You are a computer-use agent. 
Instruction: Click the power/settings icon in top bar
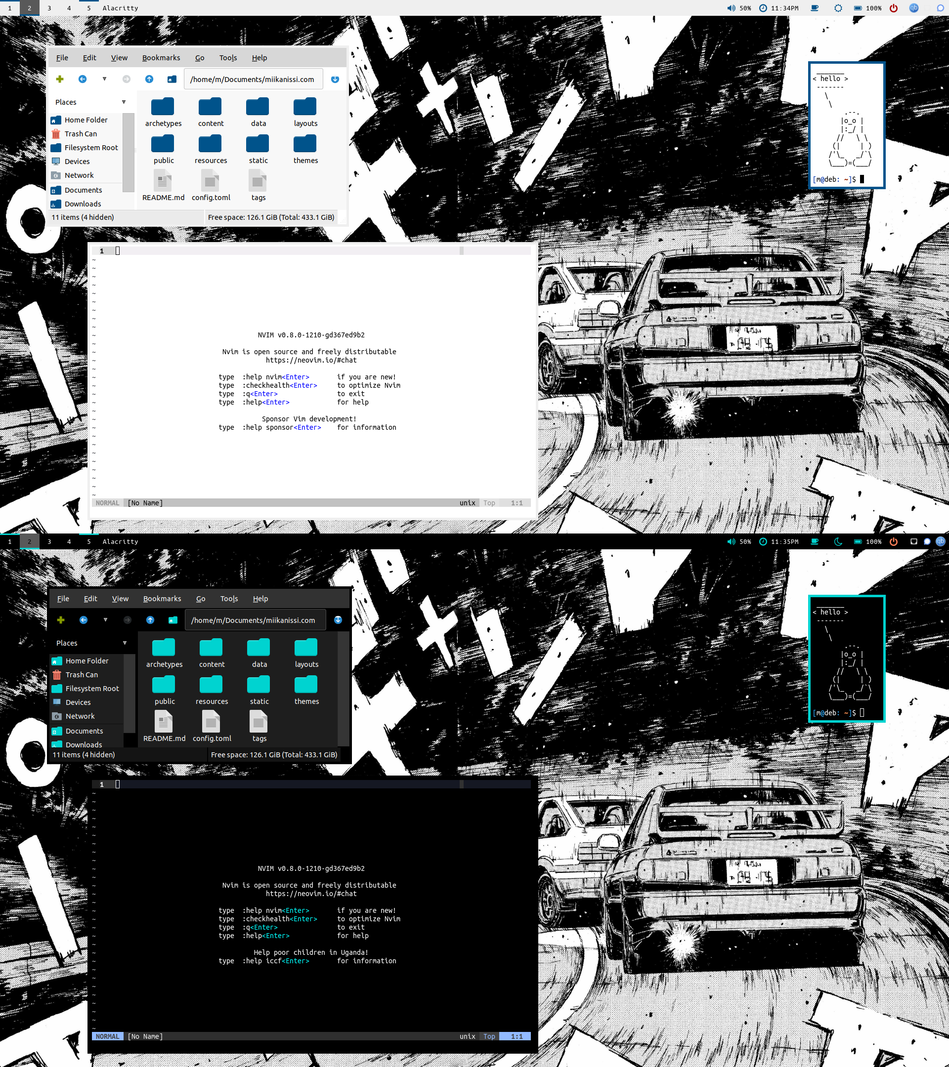(x=892, y=7)
